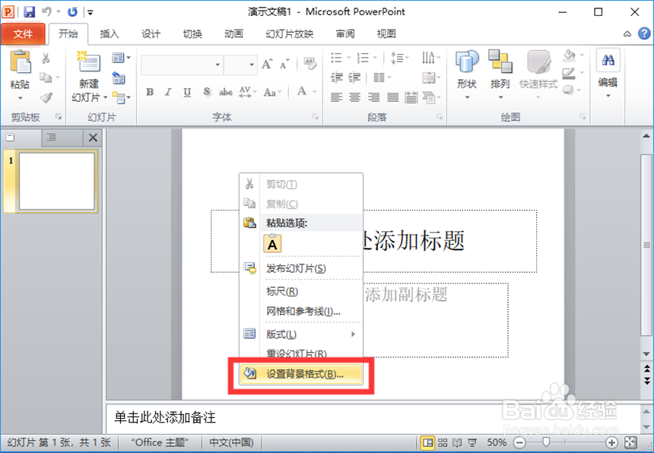Switch to the Transitions ribbon tab

click(192, 33)
